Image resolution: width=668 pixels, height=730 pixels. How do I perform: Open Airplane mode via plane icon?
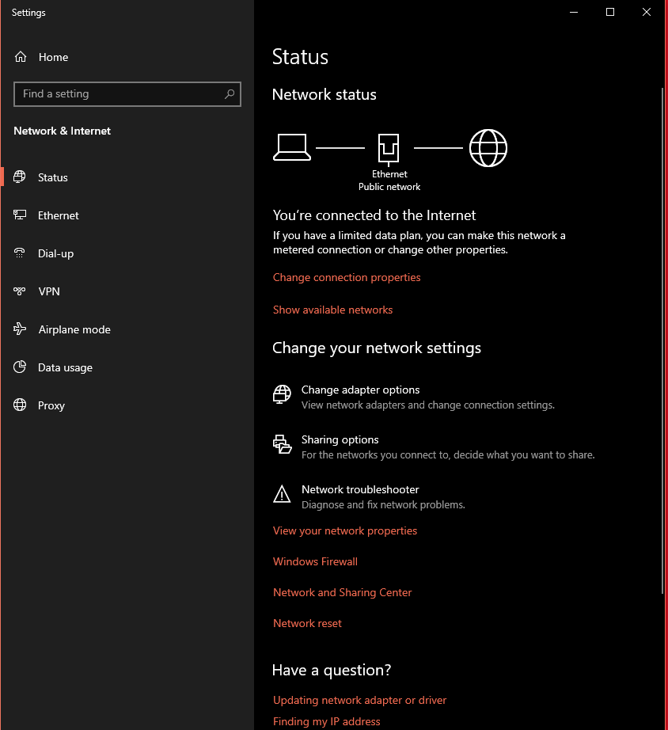click(x=20, y=329)
